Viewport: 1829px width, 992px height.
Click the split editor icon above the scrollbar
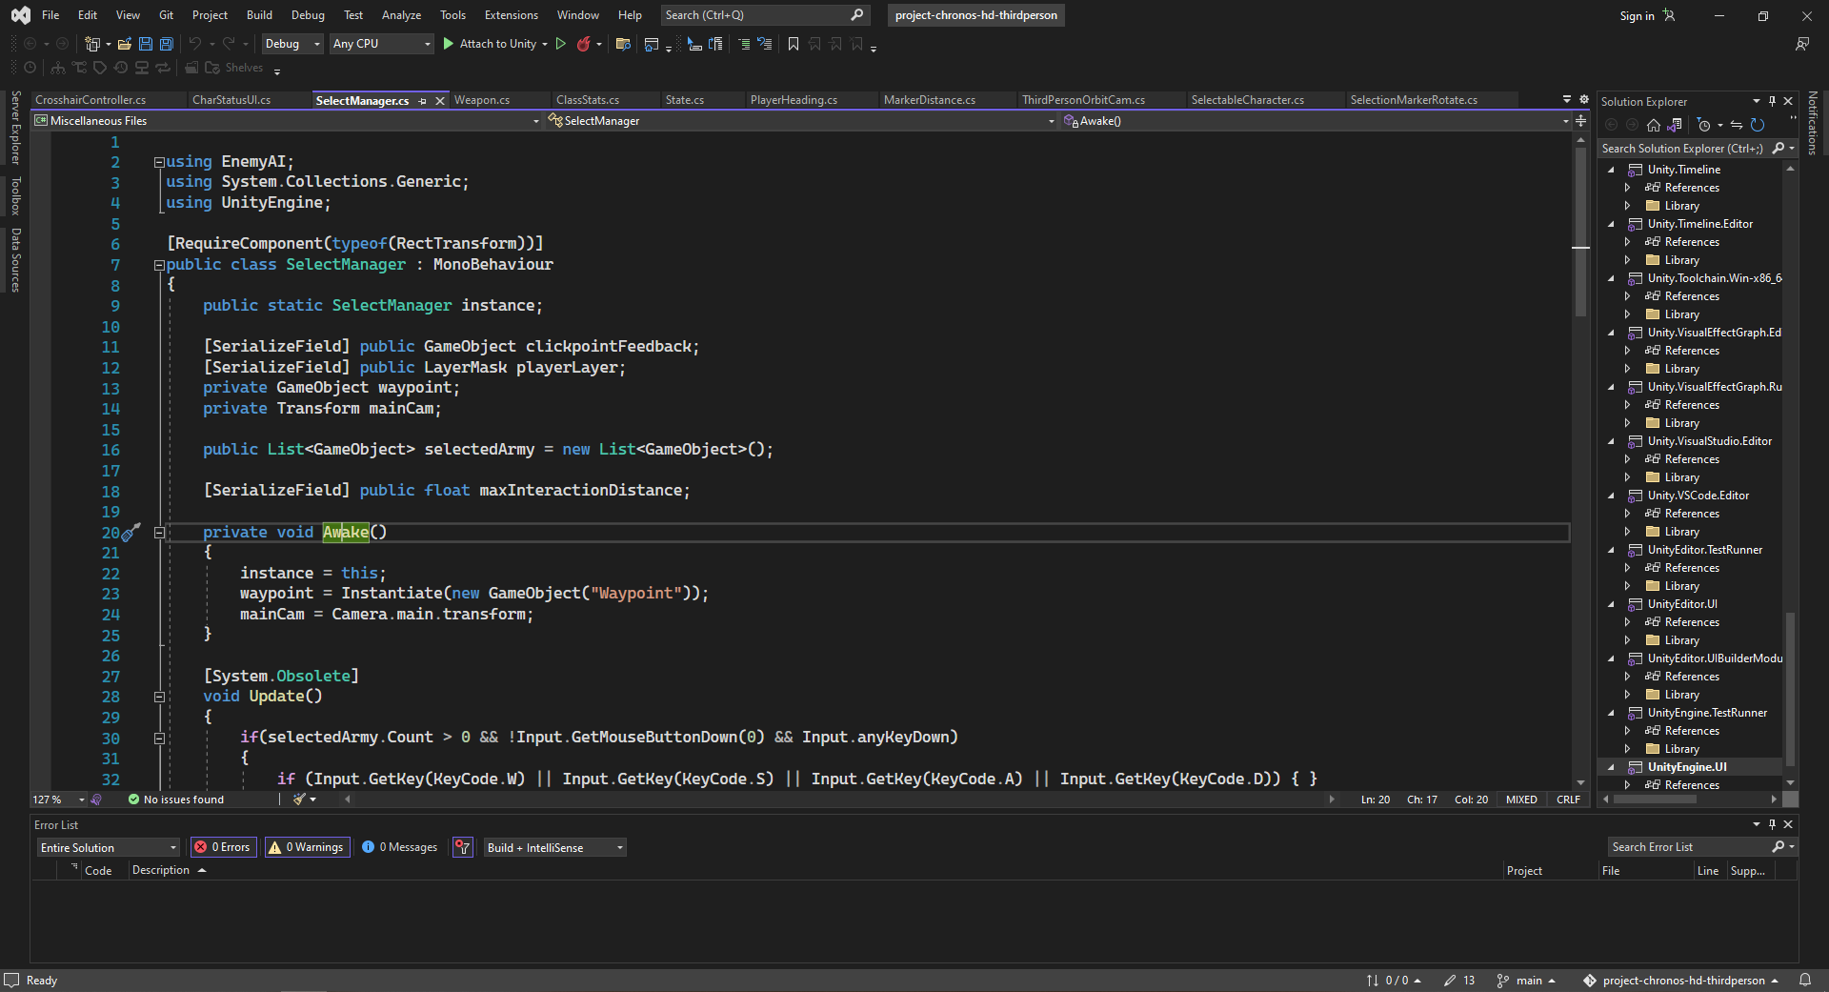(x=1581, y=121)
